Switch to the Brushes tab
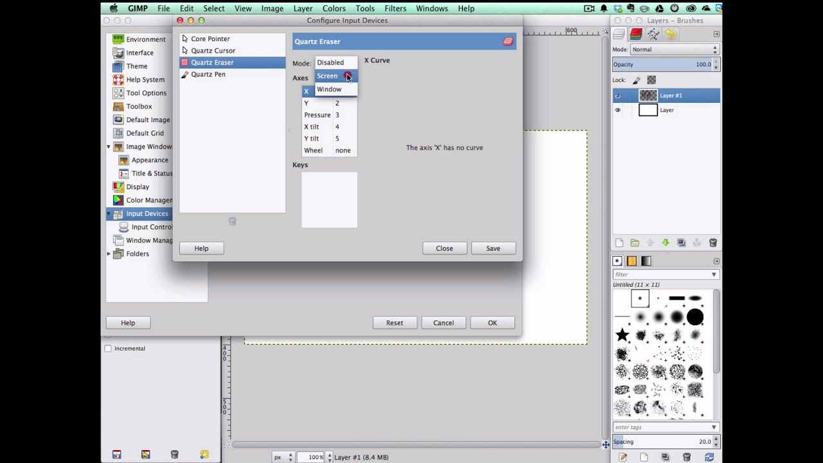The width and height of the screenshot is (823, 463). [617, 260]
